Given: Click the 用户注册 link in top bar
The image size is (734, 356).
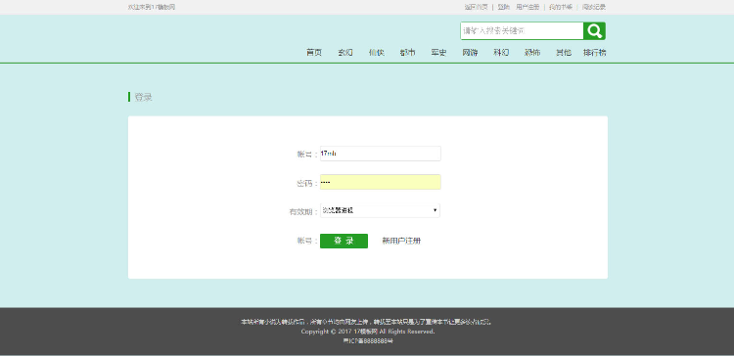Looking at the screenshot, I should [x=528, y=7].
